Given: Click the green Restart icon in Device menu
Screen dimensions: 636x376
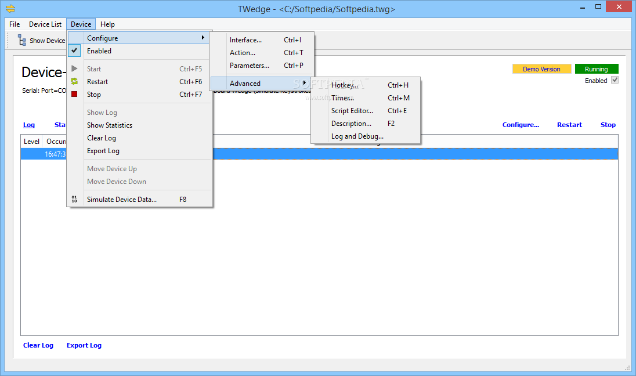Looking at the screenshot, I should 74,82.
